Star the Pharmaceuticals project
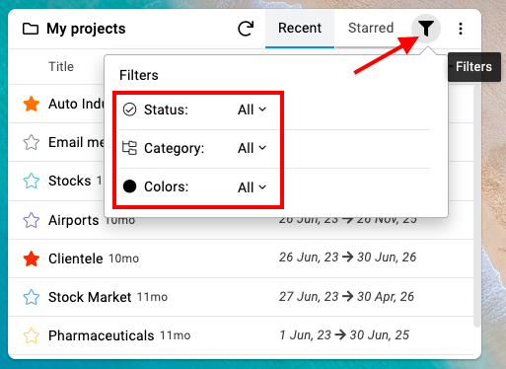The height and width of the screenshot is (369, 506). click(x=32, y=335)
